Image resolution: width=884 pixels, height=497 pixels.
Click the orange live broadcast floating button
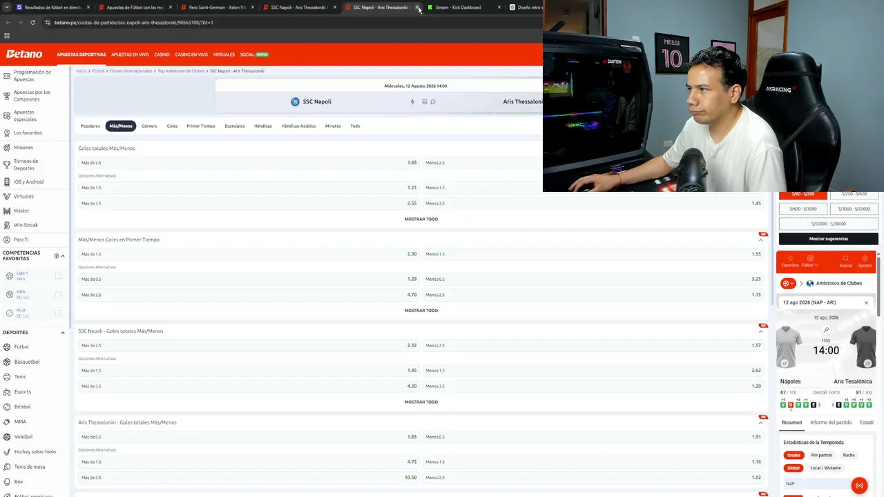pos(859,485)
